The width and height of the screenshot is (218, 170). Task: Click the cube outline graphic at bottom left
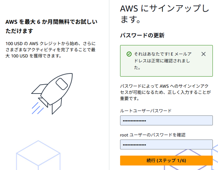tap(37, 156)
